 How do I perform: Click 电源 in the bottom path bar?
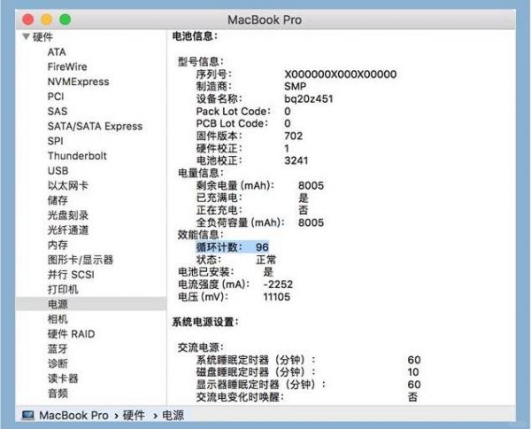pos(173,416)
